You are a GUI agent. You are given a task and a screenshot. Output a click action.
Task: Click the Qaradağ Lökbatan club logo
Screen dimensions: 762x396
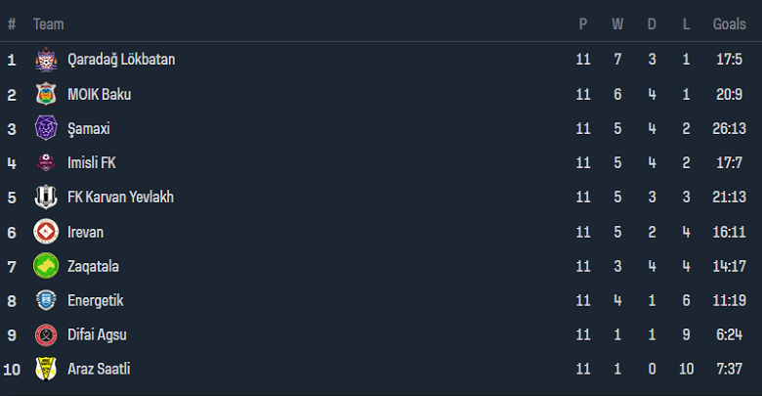pyautogui.click(x=46, y=60)
